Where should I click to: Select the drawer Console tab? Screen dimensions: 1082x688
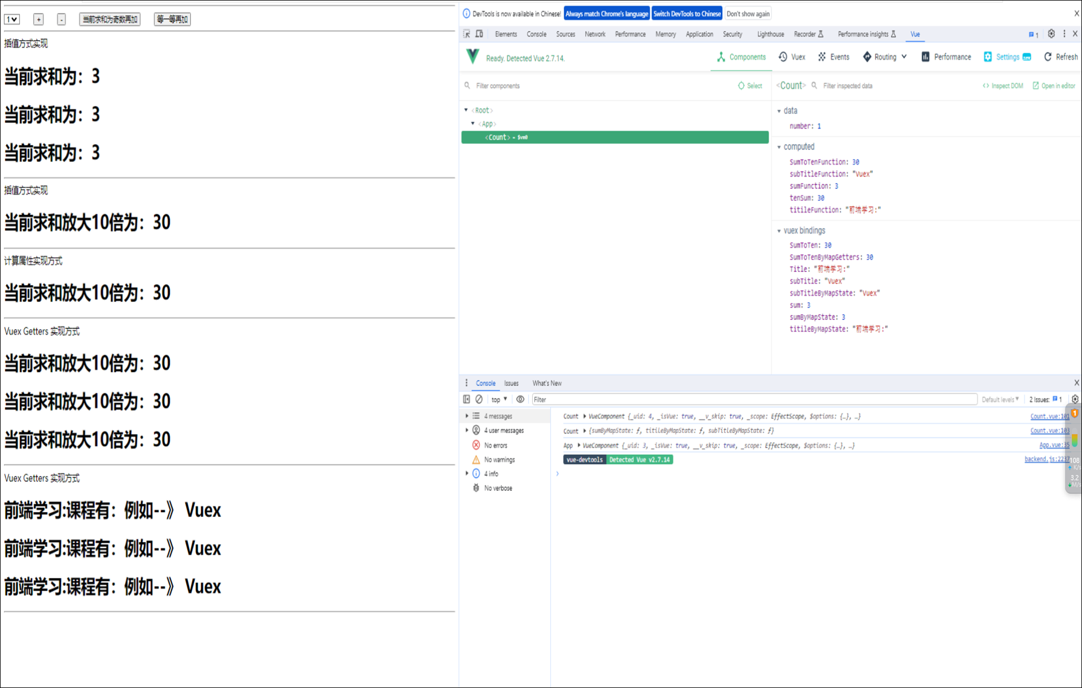(485, 383)
